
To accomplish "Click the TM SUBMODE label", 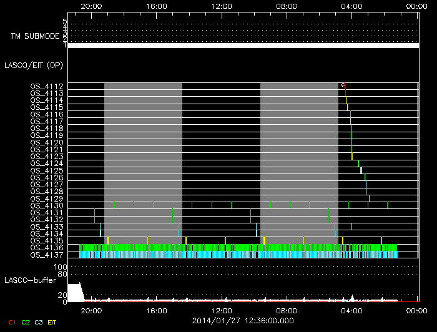I will [34, 36].
